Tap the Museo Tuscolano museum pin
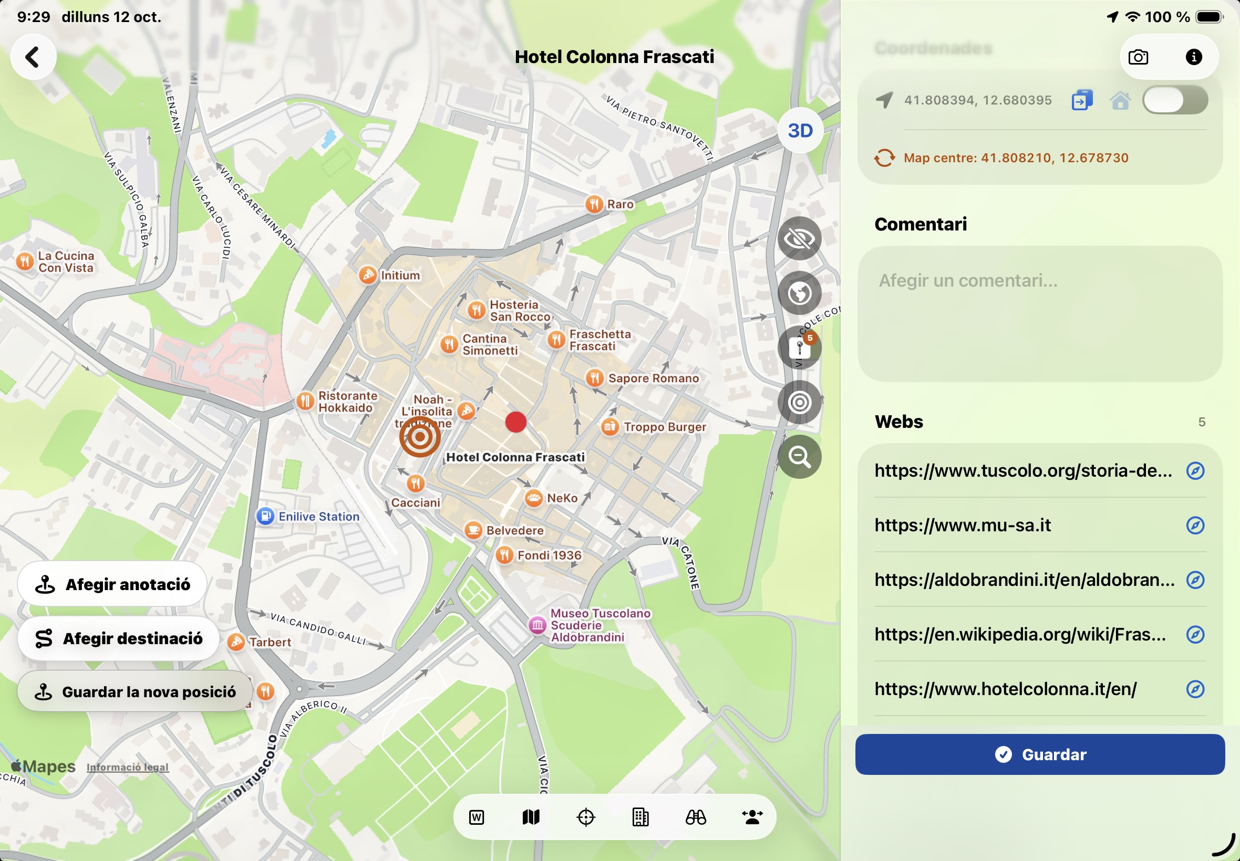 pos(537,625)
